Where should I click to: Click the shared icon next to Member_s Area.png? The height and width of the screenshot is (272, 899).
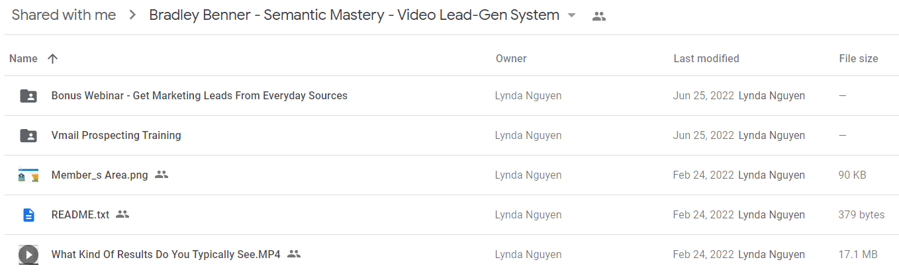pyautogui.click(x=162, y=175)
